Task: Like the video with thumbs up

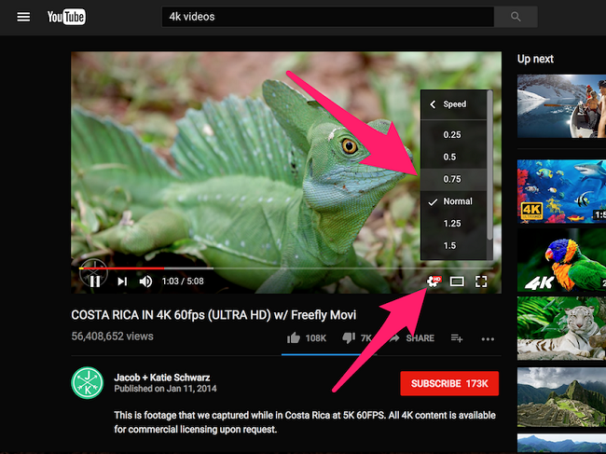Action: [294, 338]
